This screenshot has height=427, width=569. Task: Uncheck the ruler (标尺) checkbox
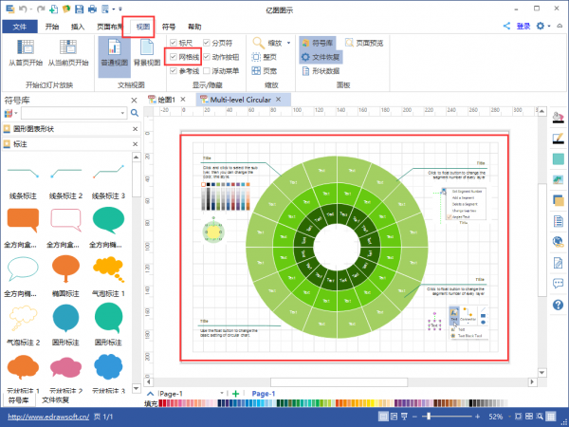pyautogui.click(x=172, y=44)
